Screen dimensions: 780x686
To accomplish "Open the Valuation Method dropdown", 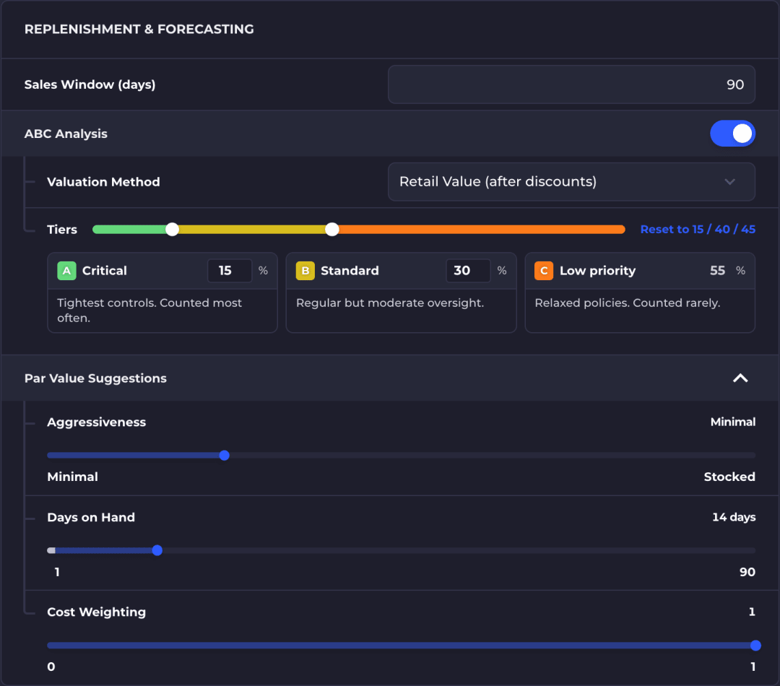I will 571,181.
